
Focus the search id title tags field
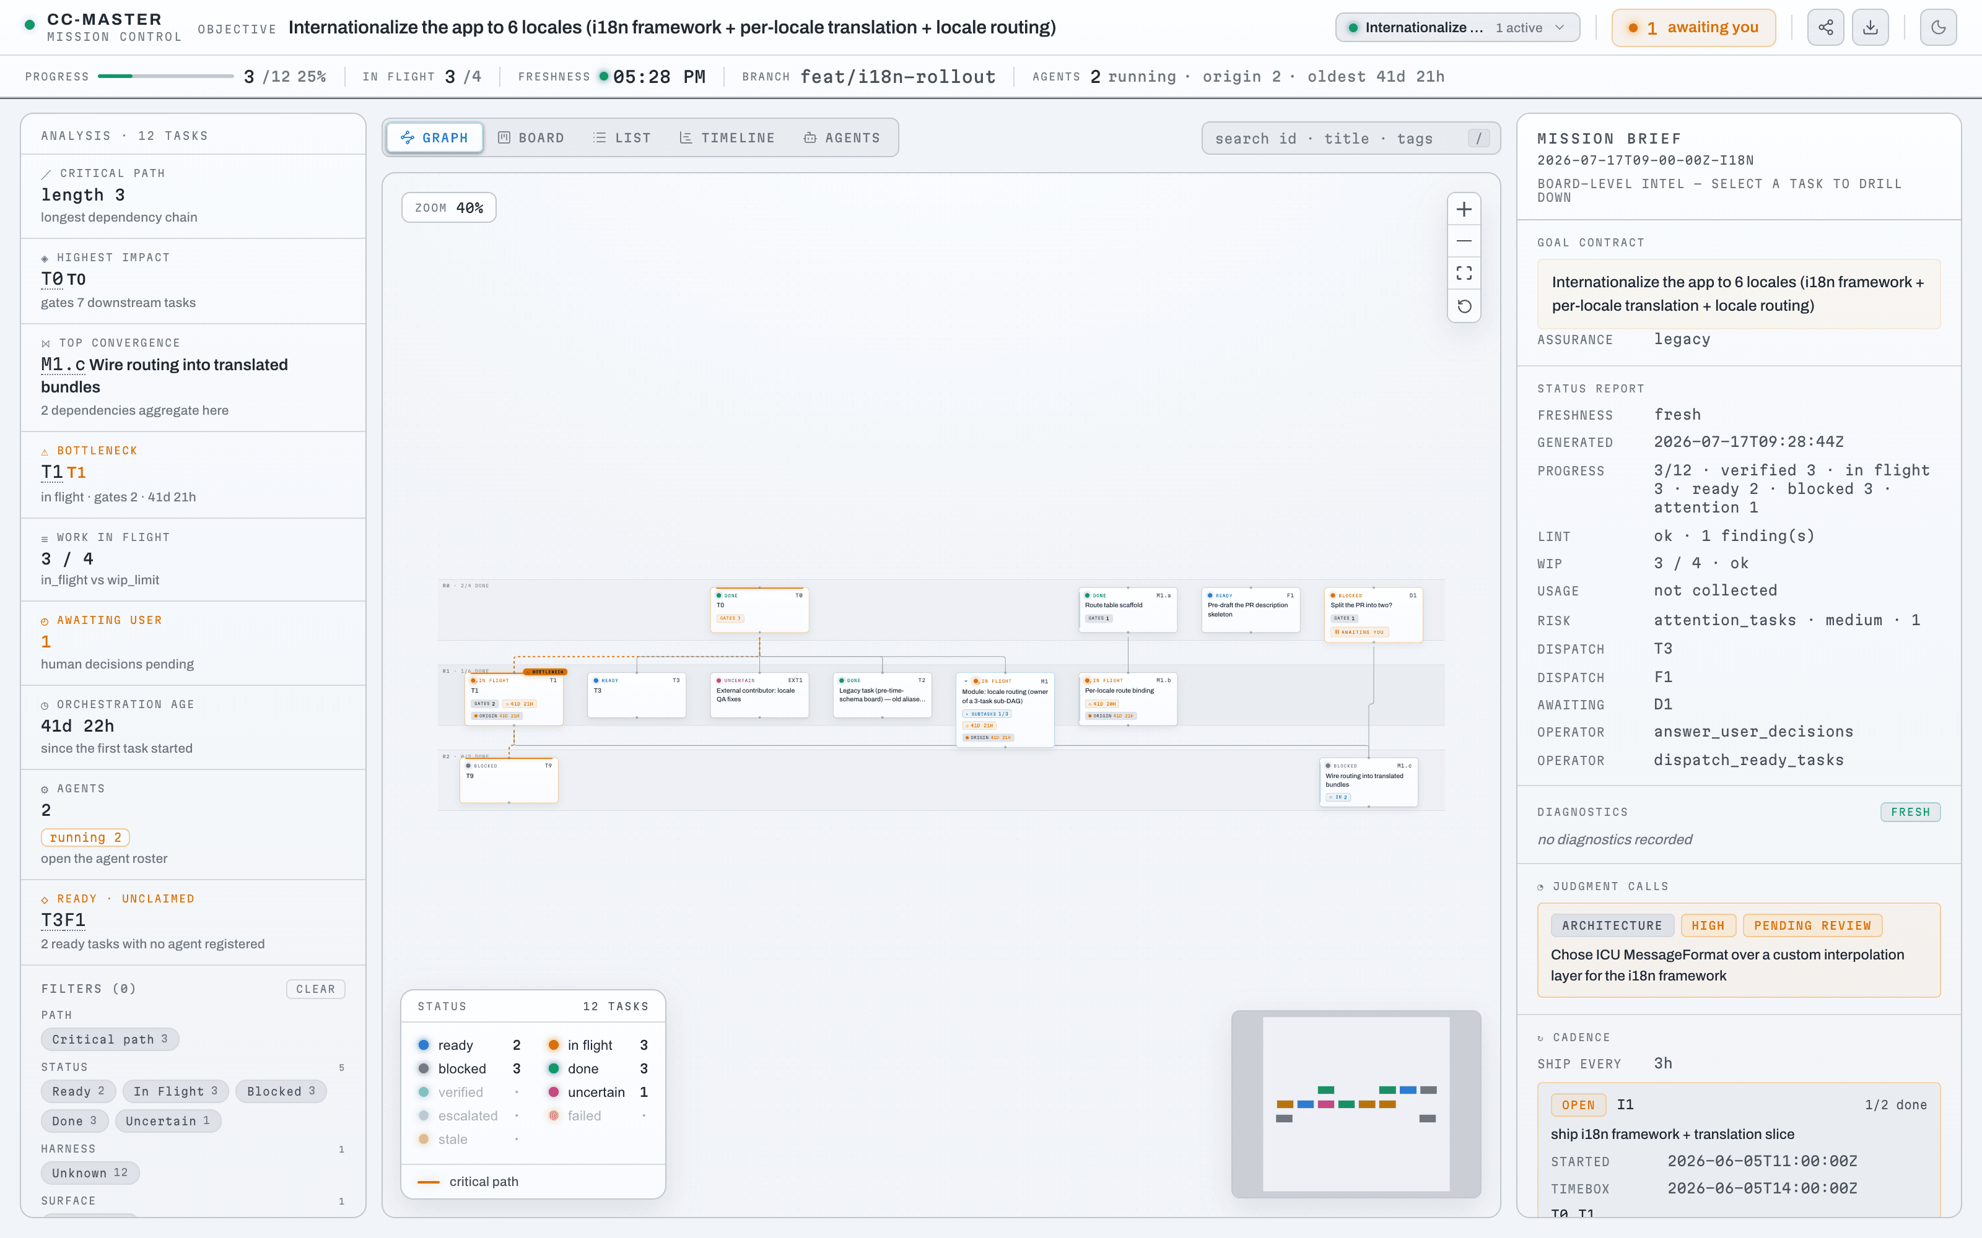point(1350,139)
